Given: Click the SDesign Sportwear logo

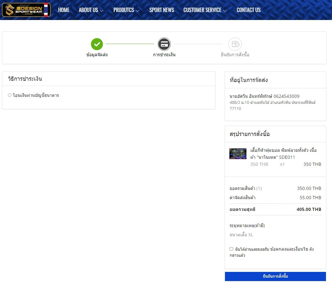Looking at the screenshot, I should [x=23, y=10].
